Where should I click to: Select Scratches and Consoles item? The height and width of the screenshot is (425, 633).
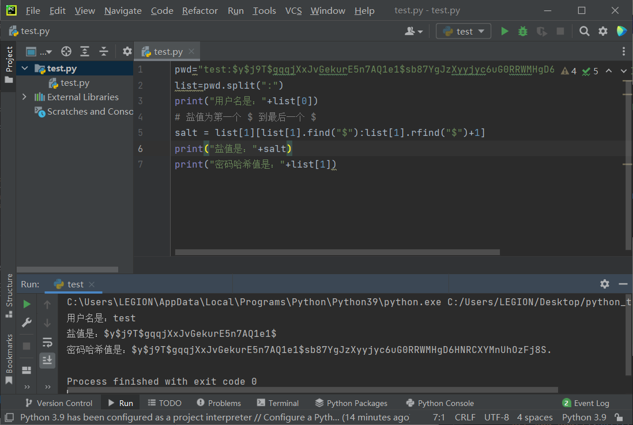click(x=84, y=112)
